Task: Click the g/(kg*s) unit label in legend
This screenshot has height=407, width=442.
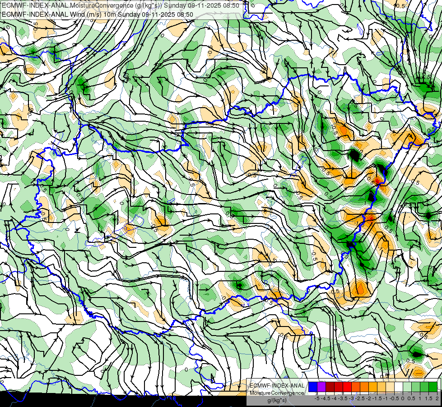Action: [x=277, y=401]
